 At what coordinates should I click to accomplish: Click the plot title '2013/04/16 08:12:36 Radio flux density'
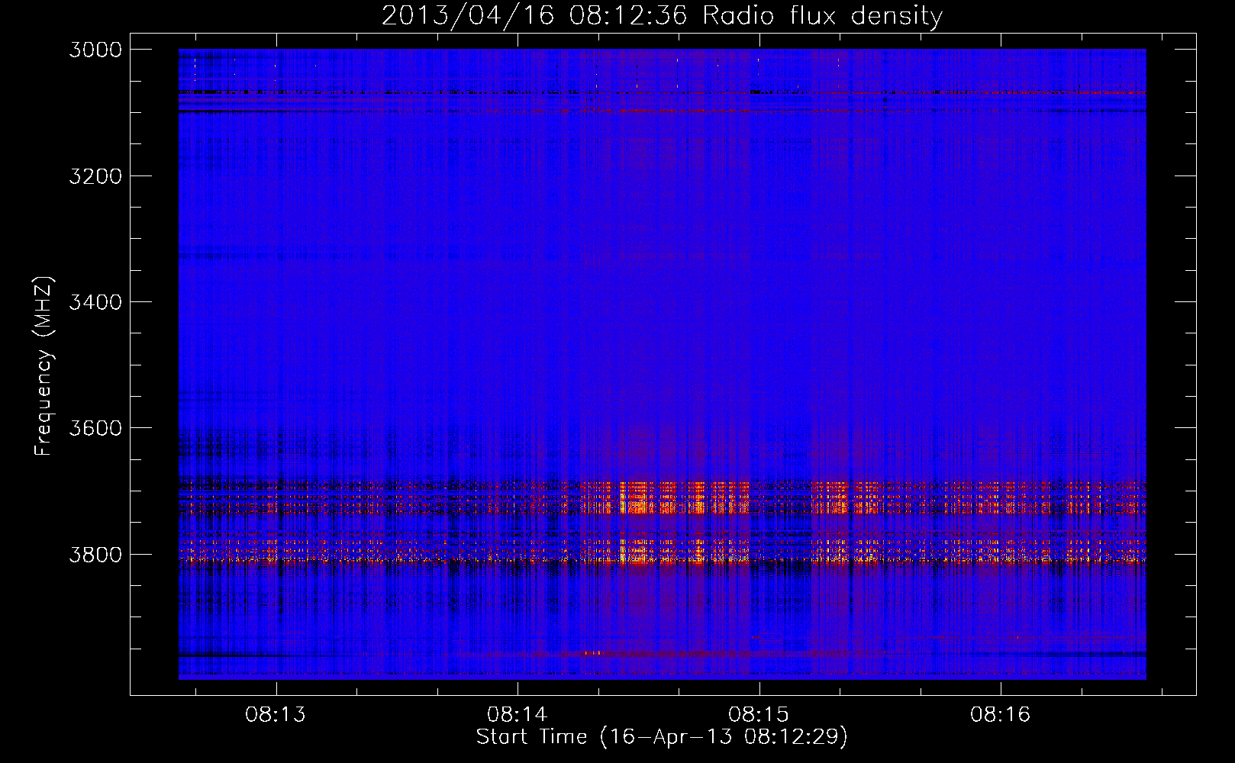(x=662, y=15)
